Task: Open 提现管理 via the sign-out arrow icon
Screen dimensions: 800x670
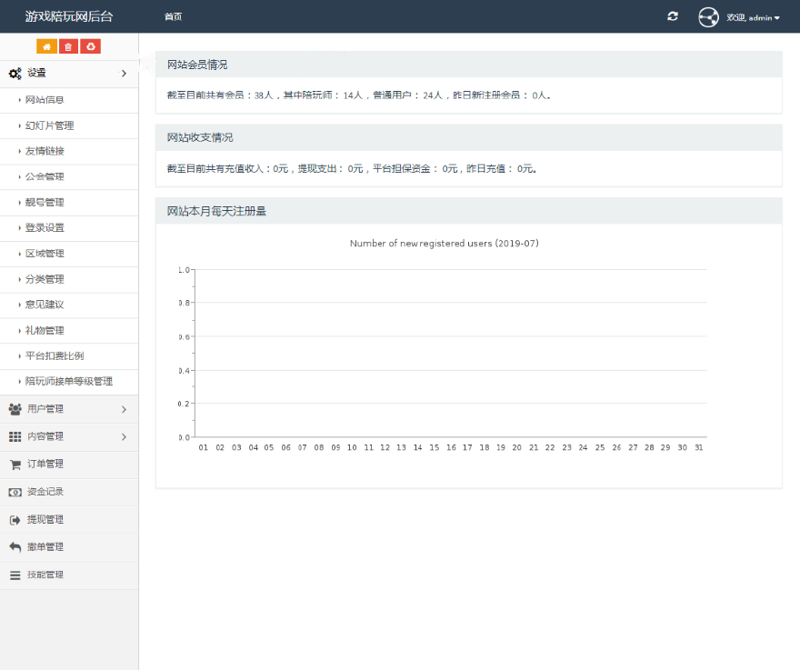Action: pyautogui.click(x=15, y=520)
